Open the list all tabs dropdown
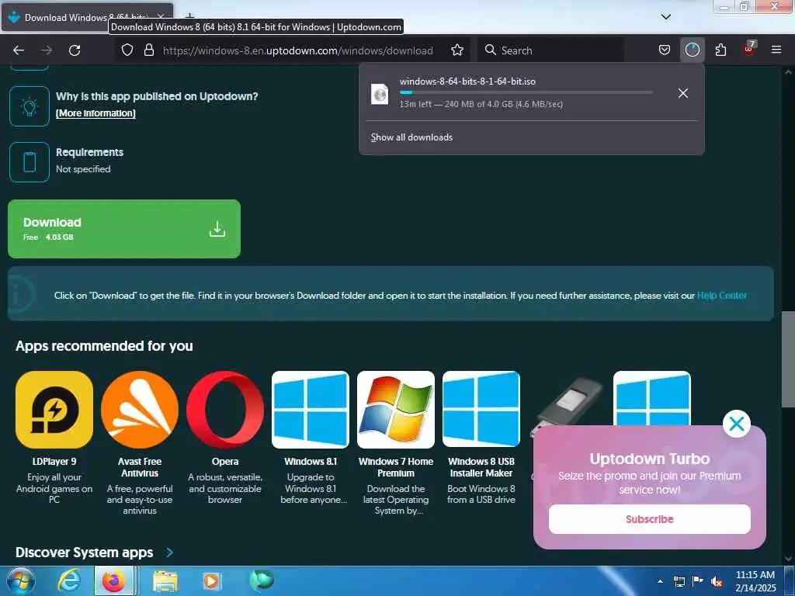The image size is (795, 596). pyautogui.click(x=666, y=17)
